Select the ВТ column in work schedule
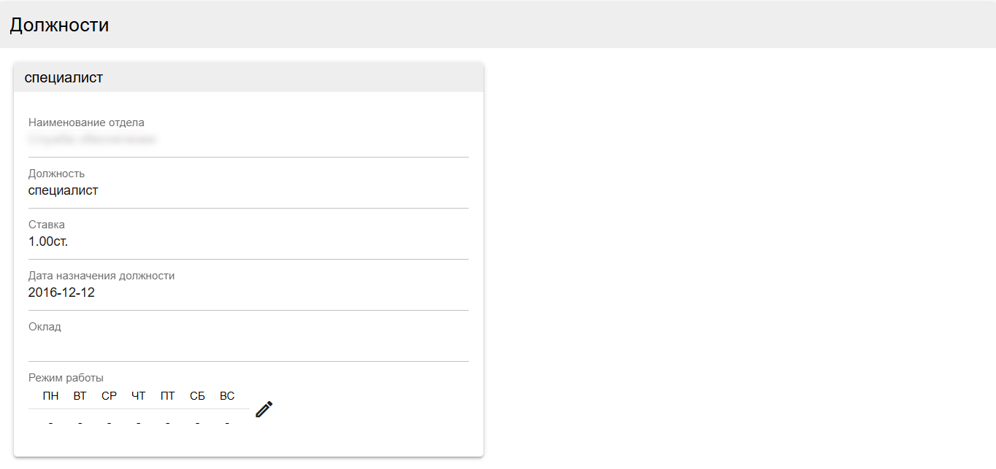The width and height of the screenshot is (996, 469). point(80,396)
